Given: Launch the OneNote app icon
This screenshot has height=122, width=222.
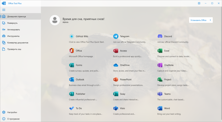Looking at the screenshot, I should click(160, 65).
